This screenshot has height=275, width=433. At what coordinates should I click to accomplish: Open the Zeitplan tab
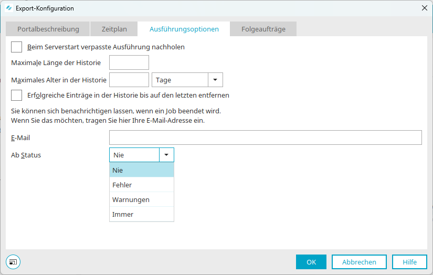(x=114, y=29)
